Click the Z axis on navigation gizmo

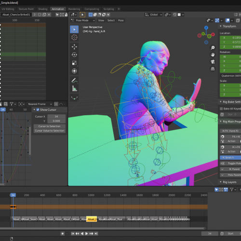[x=206, y=27]
